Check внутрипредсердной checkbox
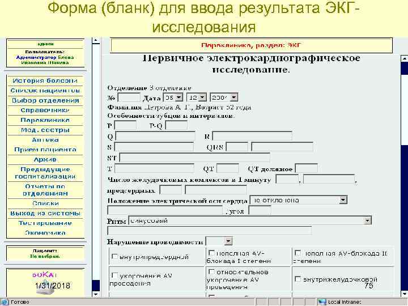This screenshot has height=306, width=408. point(114,256)
